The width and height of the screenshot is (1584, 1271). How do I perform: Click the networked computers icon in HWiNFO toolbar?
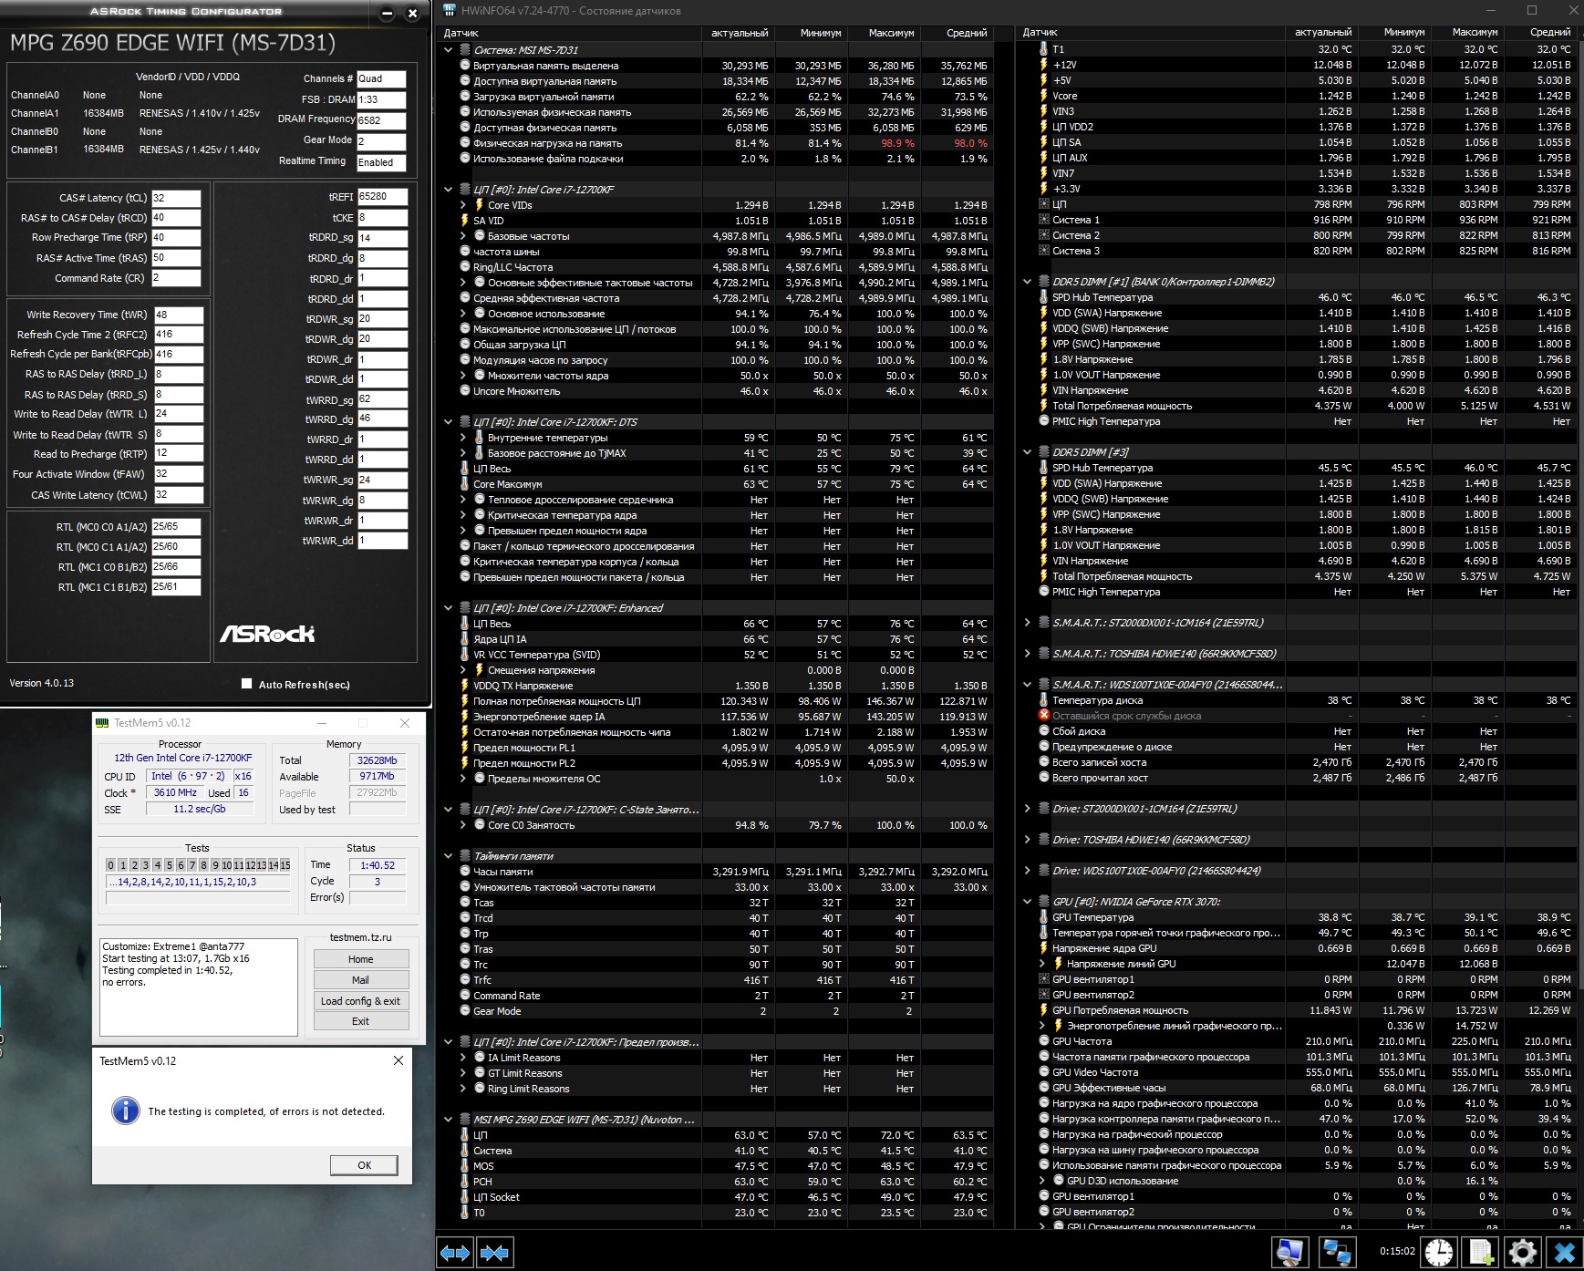1337,1253
